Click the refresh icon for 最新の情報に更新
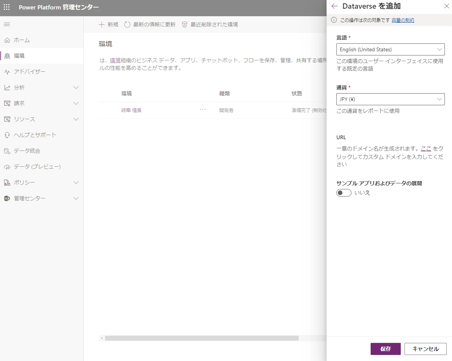Viewport: 452px width, 361px height. pos(127,25)
